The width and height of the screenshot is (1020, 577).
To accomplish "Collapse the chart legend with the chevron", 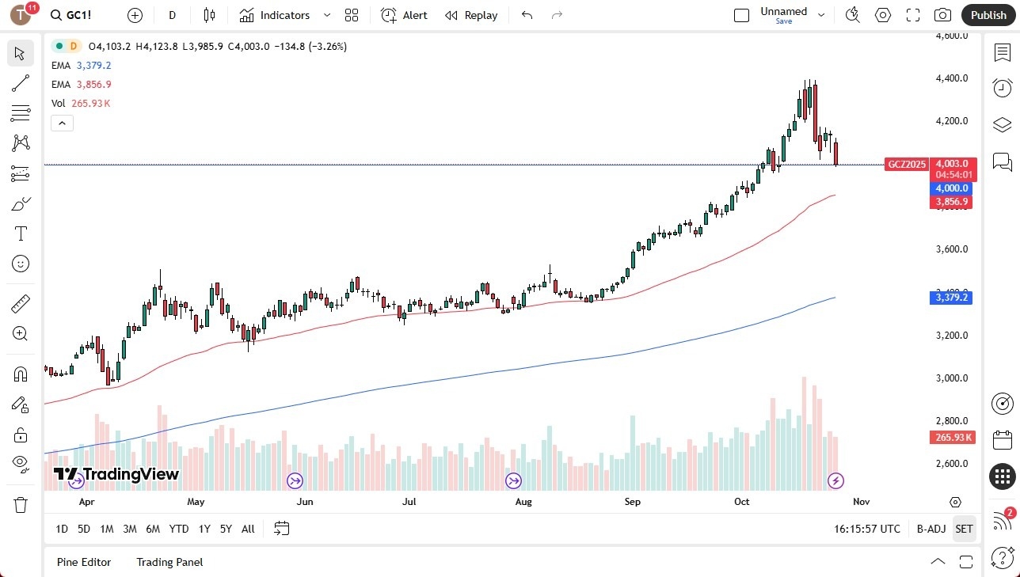I will 62,123.
